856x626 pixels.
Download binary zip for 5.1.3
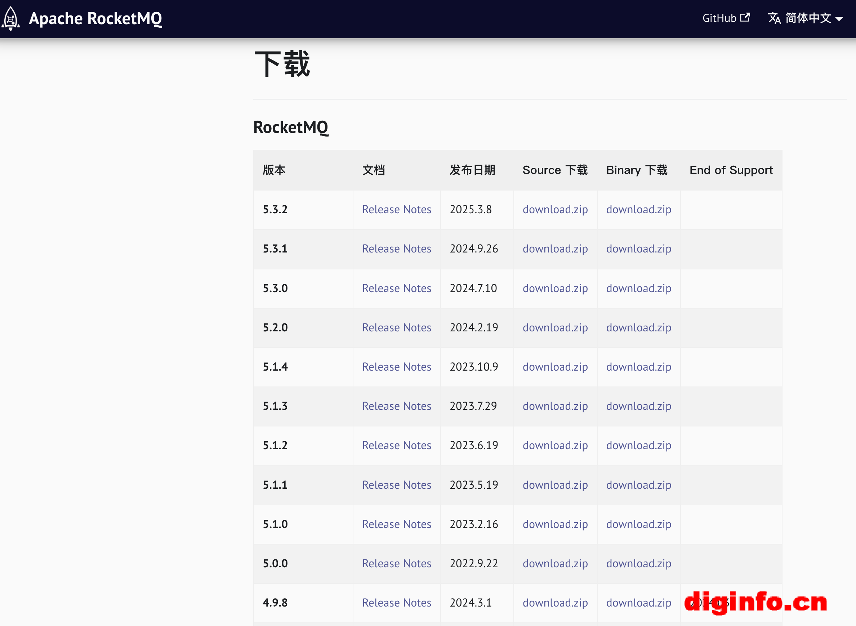pos(638,406)
